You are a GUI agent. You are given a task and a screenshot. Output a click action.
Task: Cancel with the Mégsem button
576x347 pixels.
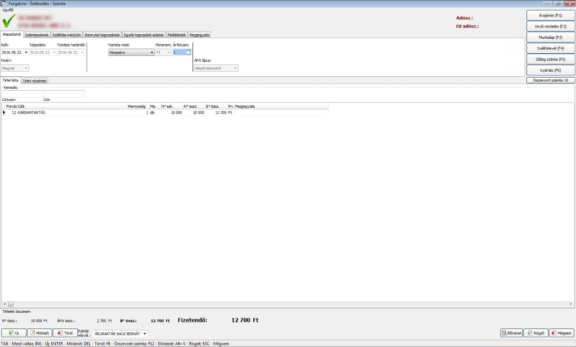(562, 333)
